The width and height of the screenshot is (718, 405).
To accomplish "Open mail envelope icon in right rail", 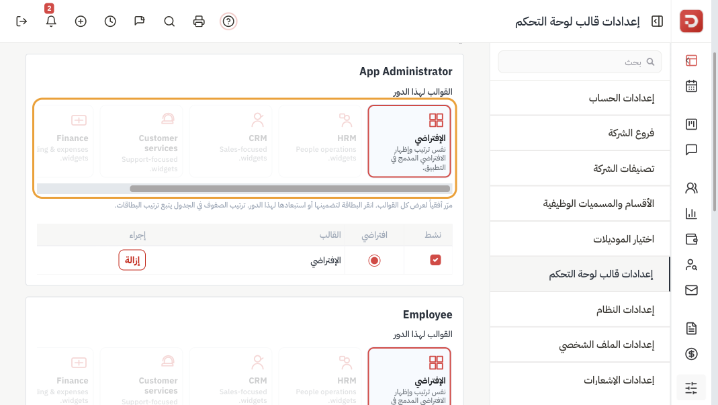I will click(691, 290).
